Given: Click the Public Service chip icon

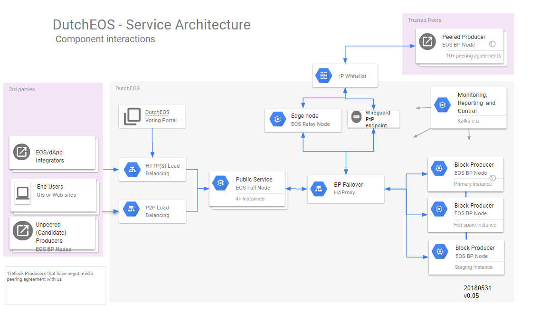Looking at the screenshot, I should pos(221,183).
